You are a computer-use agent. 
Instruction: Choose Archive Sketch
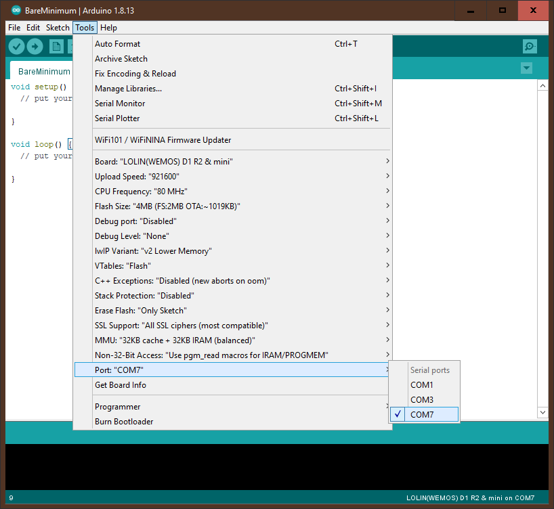[232, 59]
